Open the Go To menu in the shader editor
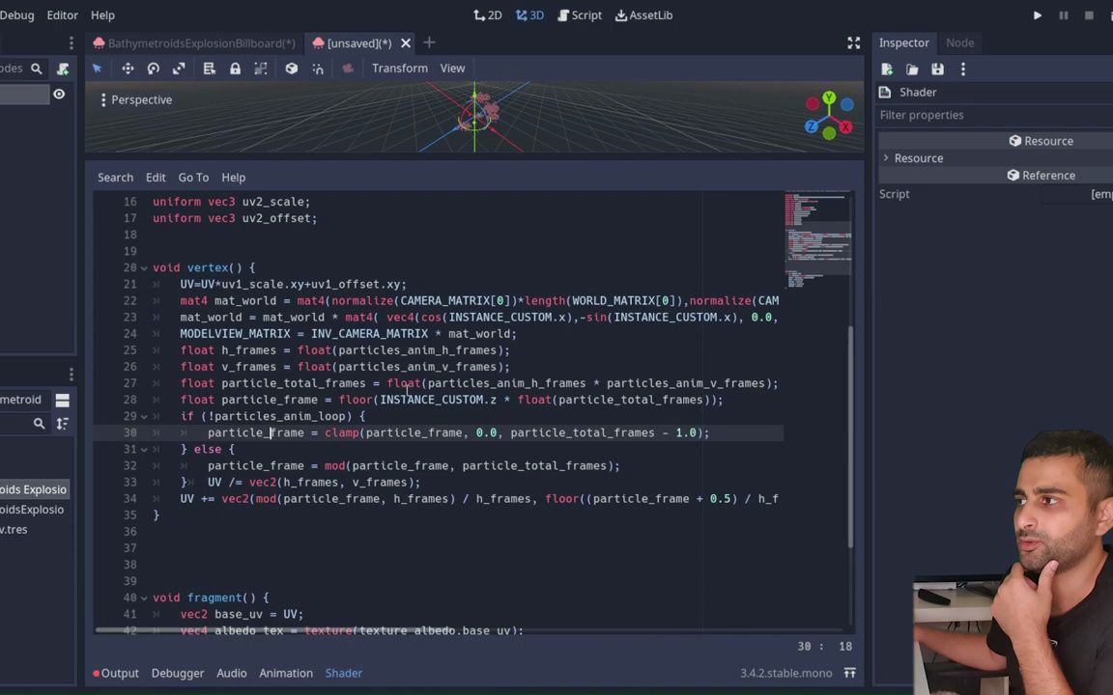Screen dimensions: 1113x695 (193, 177)
